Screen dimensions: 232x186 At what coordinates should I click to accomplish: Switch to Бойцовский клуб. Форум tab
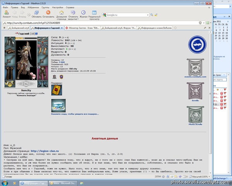[x=119, y=28]
